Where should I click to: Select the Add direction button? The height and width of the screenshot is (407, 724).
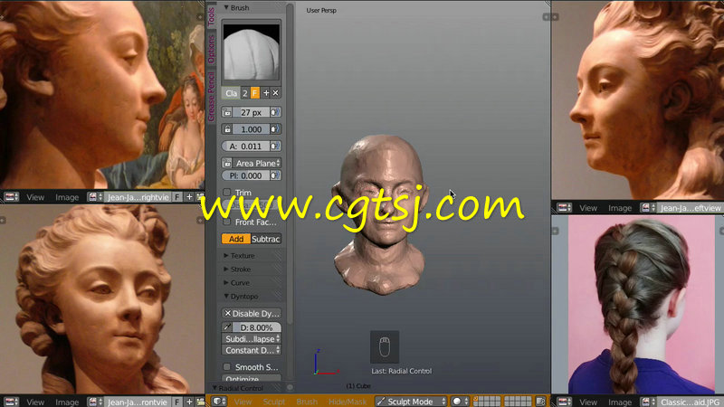coord(236,239)
